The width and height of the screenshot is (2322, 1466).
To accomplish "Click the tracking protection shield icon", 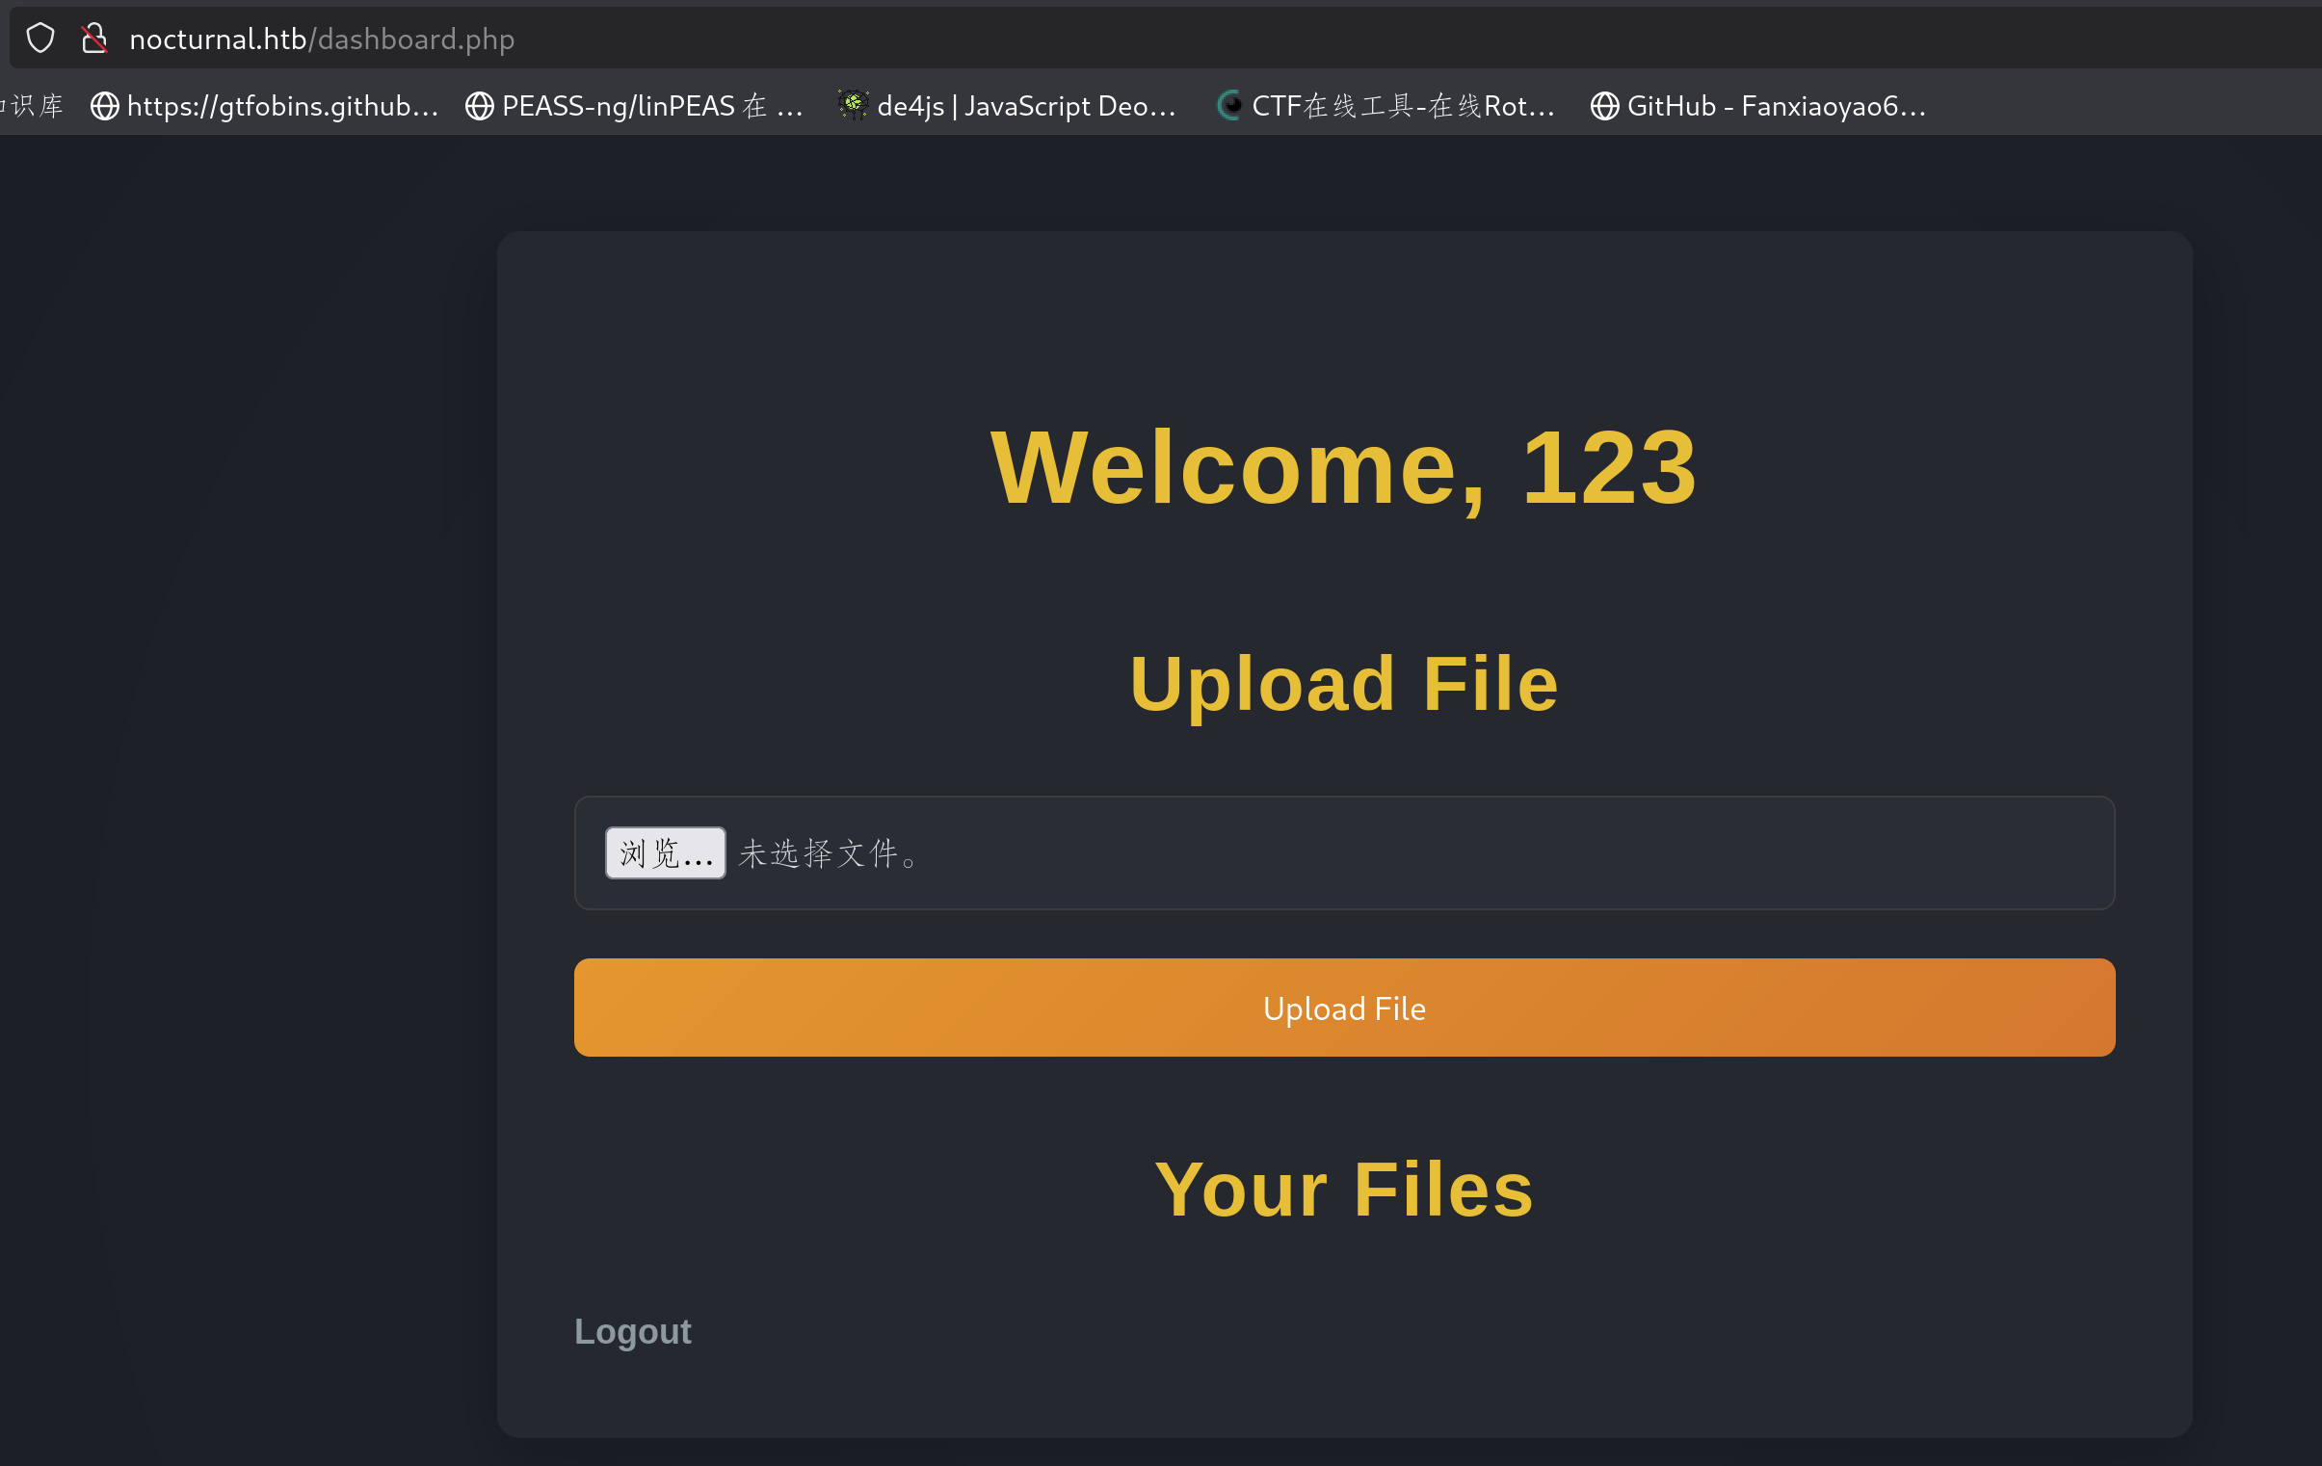I will point(40,39).
